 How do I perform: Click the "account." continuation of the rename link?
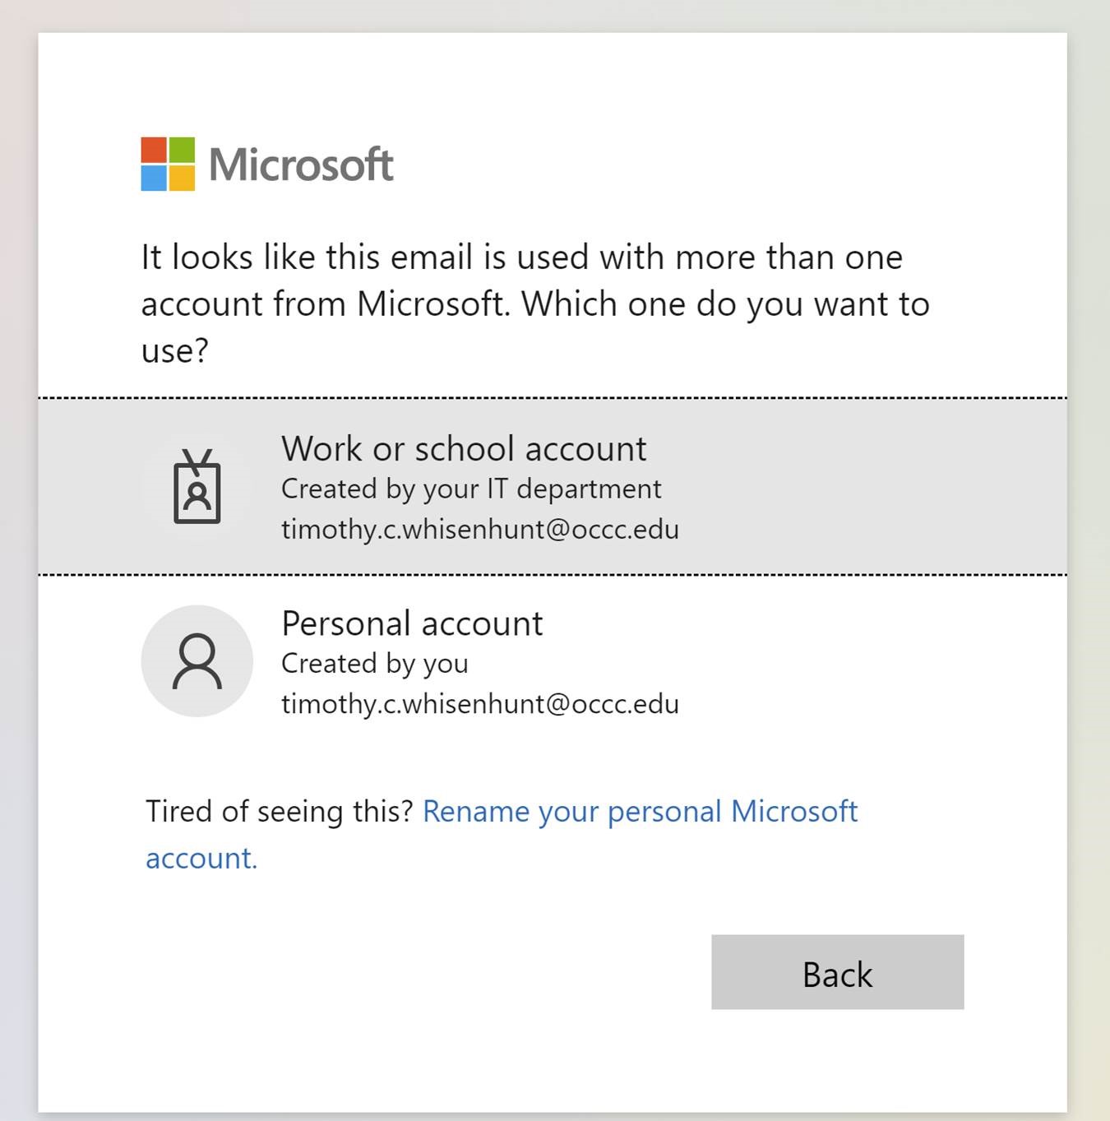coord(201,859)
